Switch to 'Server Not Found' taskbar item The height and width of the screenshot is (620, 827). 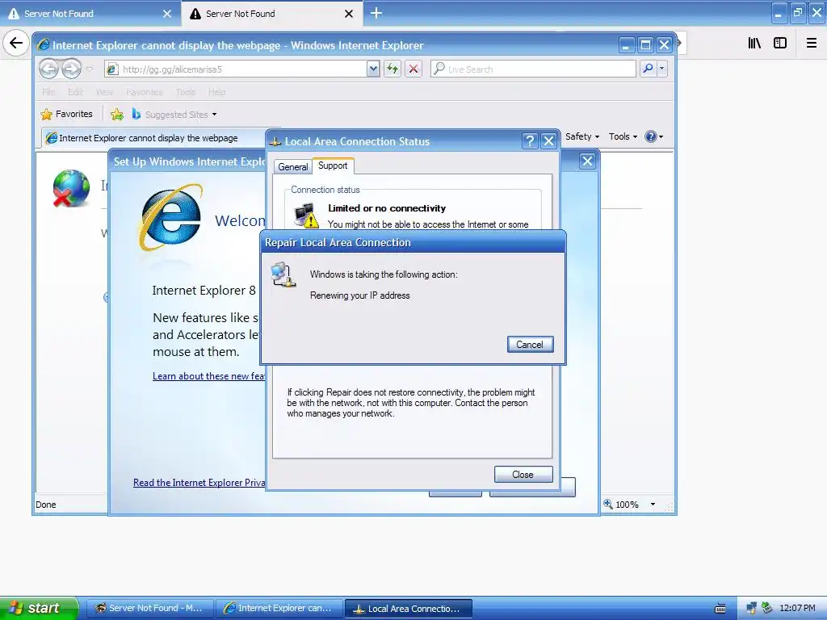click(149, 608)
